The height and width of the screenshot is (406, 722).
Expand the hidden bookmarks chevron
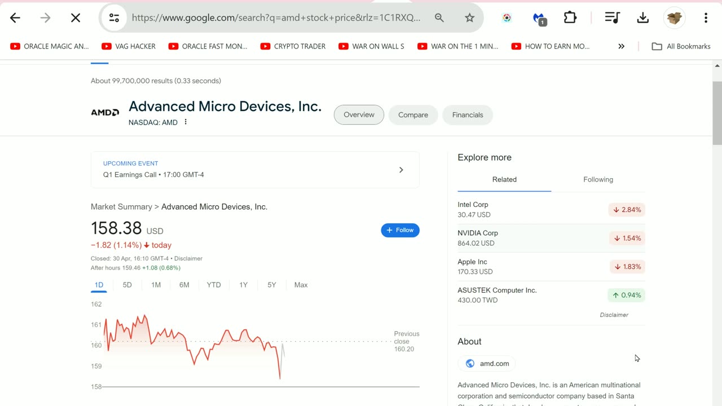point(621,46)
